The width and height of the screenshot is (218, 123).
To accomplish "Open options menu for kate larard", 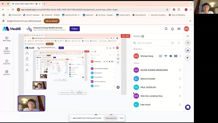I will [x=180, y=105].
